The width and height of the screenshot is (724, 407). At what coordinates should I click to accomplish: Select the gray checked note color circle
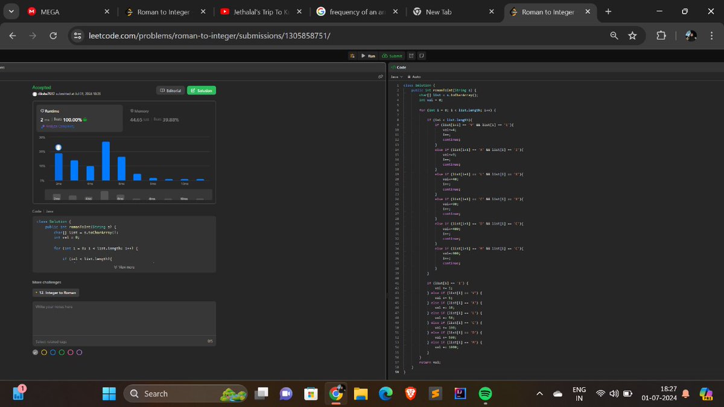click(36, 352)
